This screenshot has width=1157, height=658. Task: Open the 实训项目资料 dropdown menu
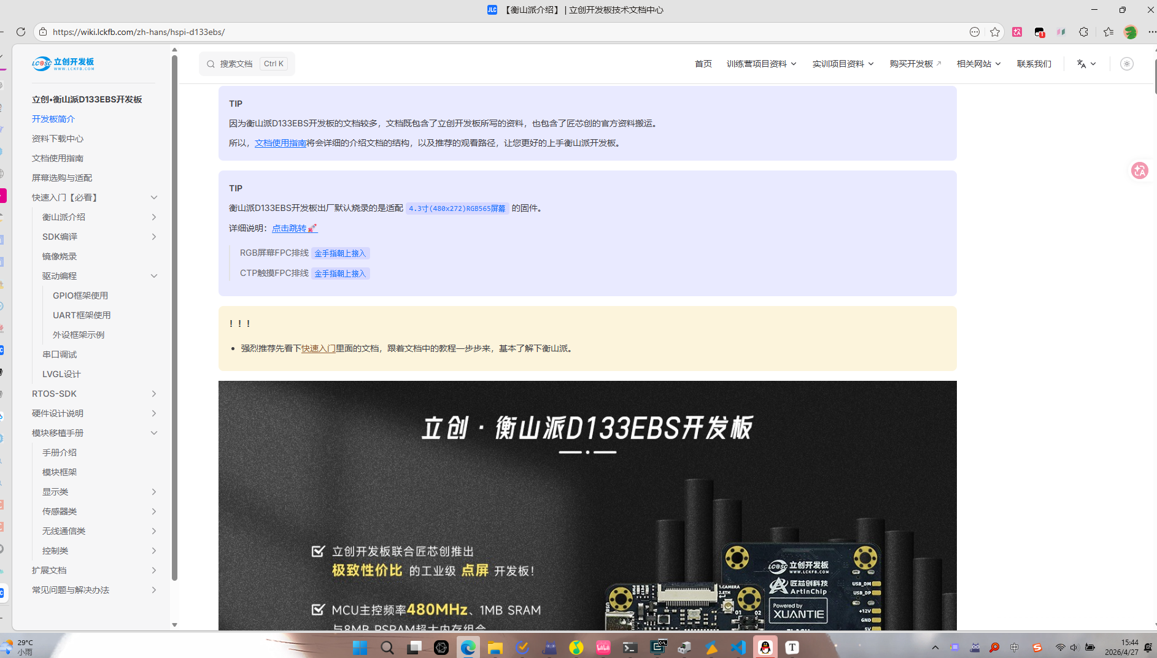(843, 64)
